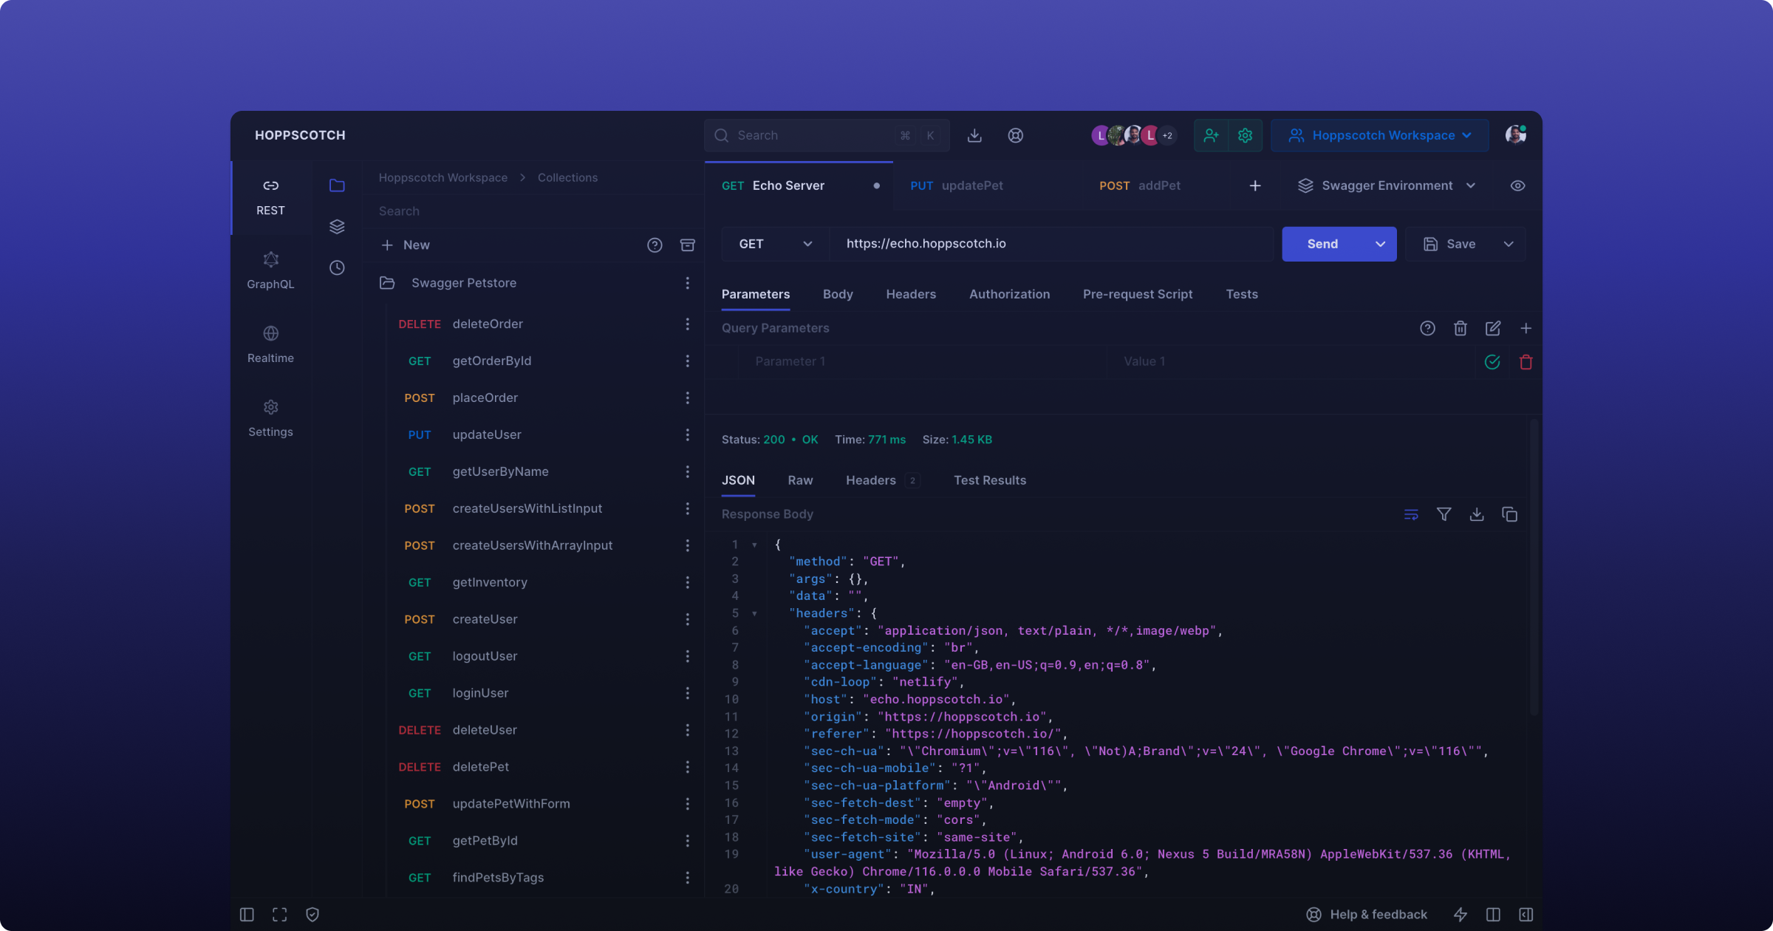Switch to the Headers request tab
Screen dimensions: 1773x931
911,294
